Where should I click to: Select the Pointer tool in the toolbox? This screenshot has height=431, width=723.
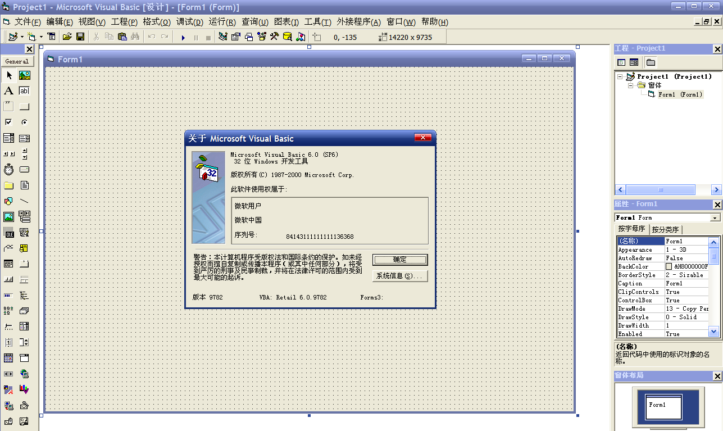(x=9, y=75)
